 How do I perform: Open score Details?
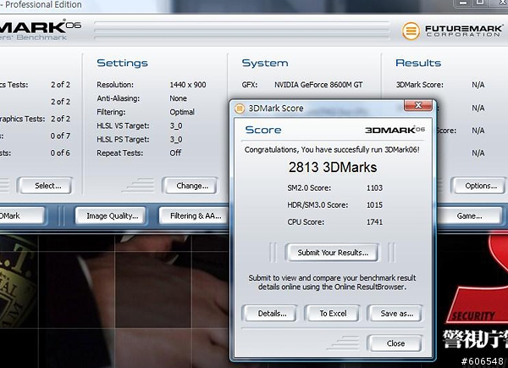(x=269, y=313)
